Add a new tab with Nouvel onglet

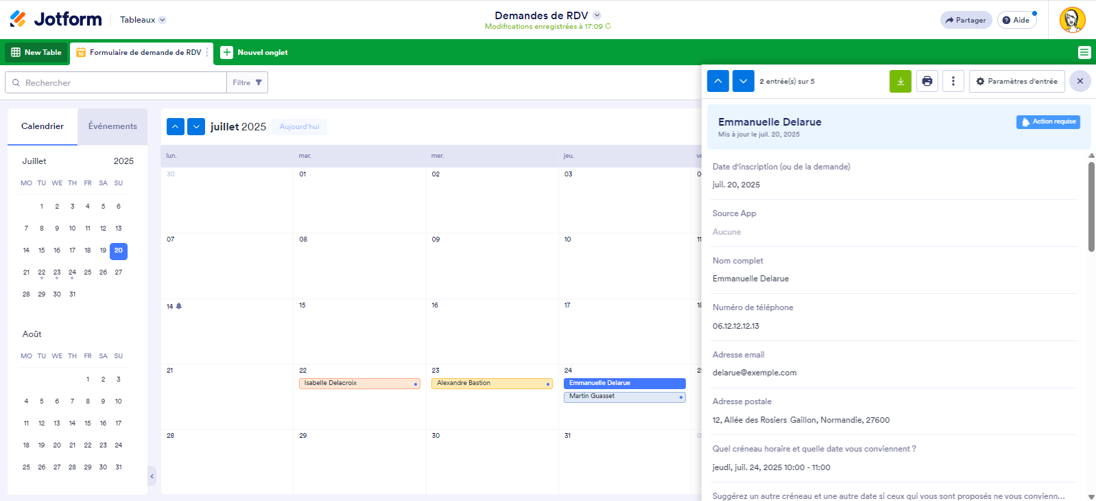(254, 52)
